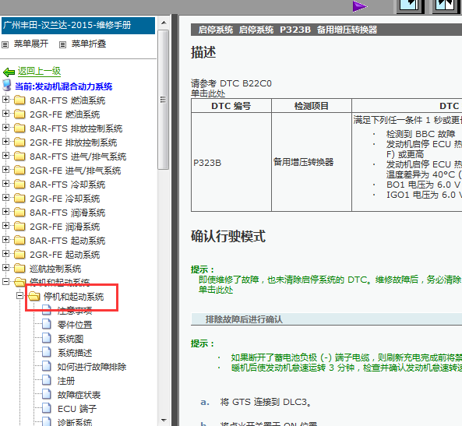Click the 注册 page icon

[47, 380]
